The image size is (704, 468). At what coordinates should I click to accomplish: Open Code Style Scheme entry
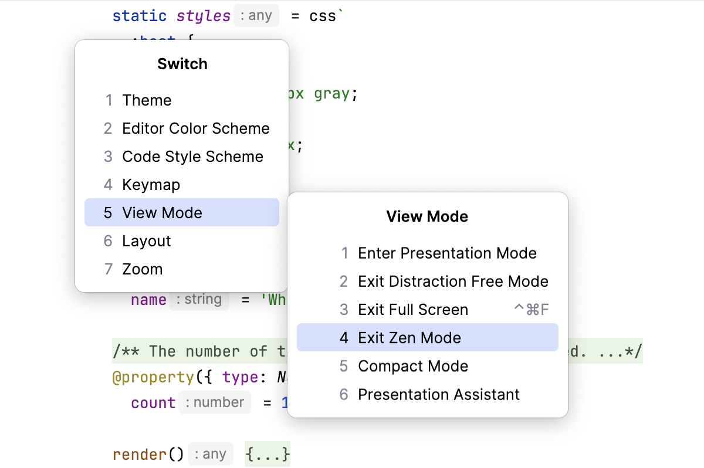192,157
